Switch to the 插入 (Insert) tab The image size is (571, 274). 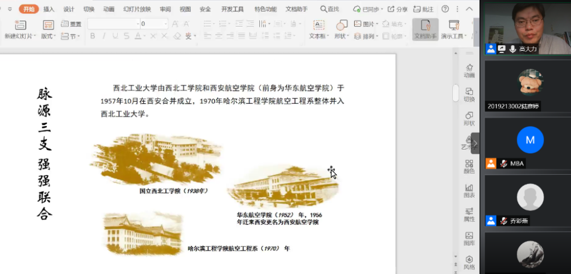click(x=49, y=9)
